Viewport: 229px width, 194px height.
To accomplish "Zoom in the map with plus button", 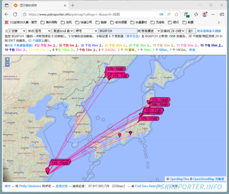I will coord(7,60).
